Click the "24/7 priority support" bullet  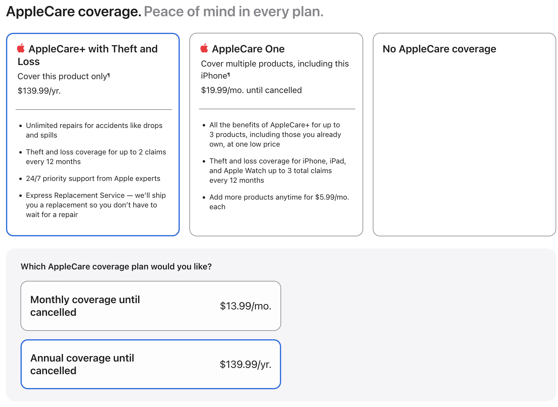93,179
